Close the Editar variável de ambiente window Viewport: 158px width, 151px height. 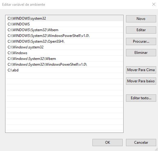[x=154, y=4]
